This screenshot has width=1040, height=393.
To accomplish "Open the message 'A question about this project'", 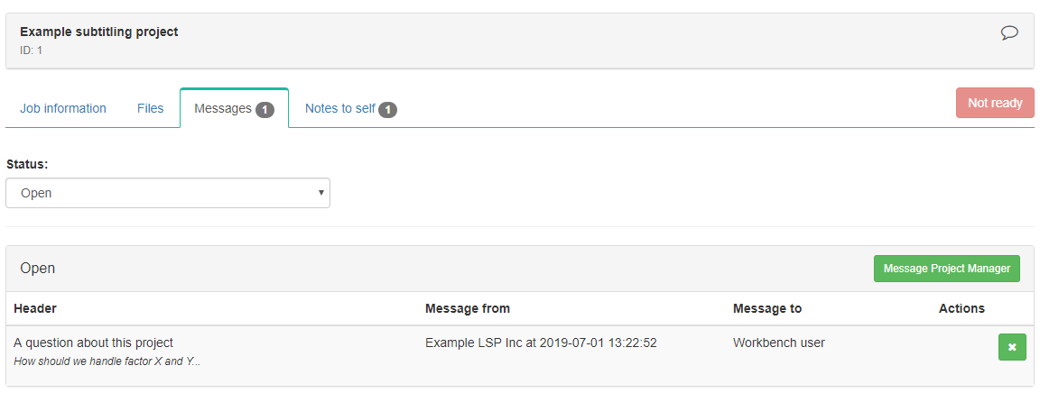I will [94, 343].
